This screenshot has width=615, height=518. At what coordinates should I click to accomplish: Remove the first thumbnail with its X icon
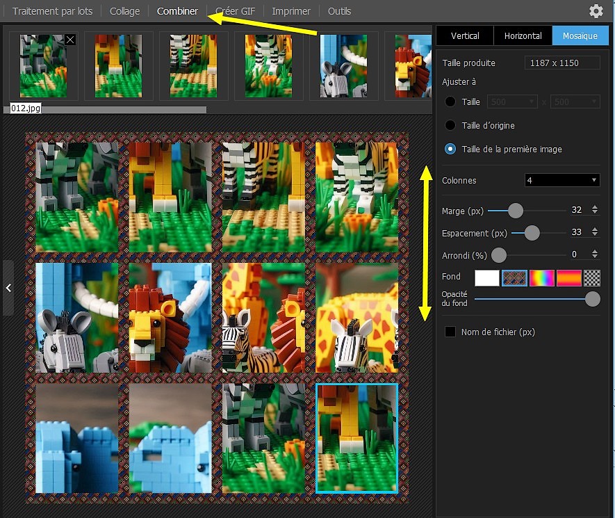[x=70, y=40]
